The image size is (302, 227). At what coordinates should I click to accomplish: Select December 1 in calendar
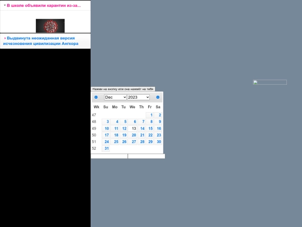[150, 115]
